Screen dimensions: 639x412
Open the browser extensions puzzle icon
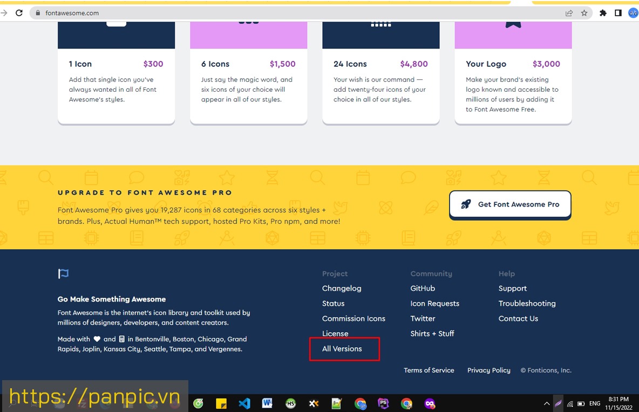point(603,13)
